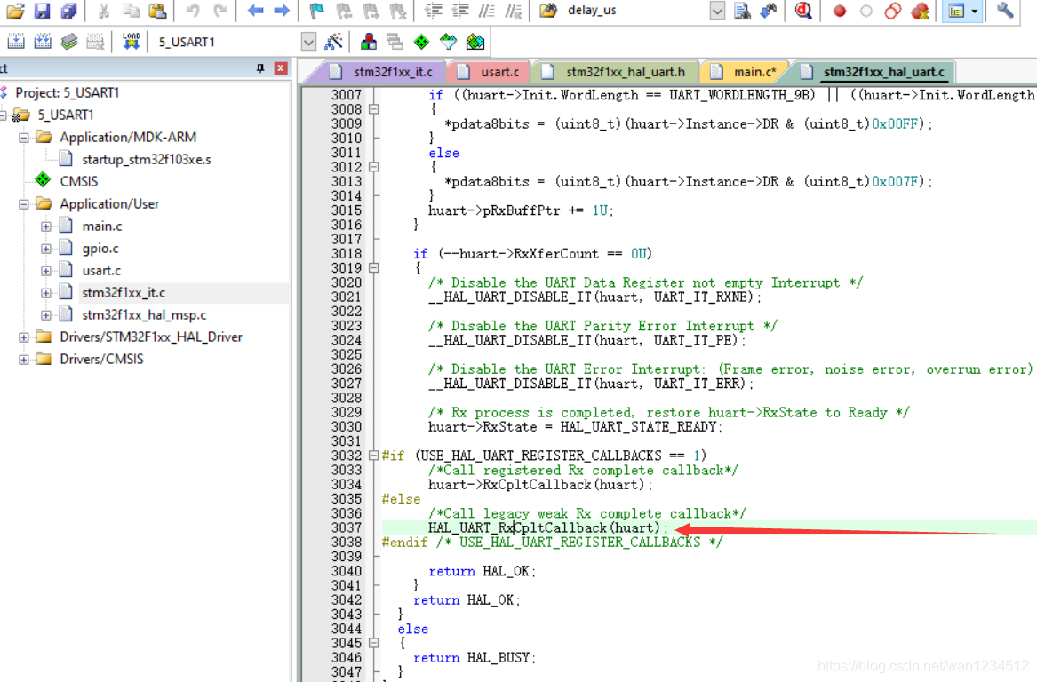
Task: Open the Configuration wrench icon
Action: coord(1005,11)
